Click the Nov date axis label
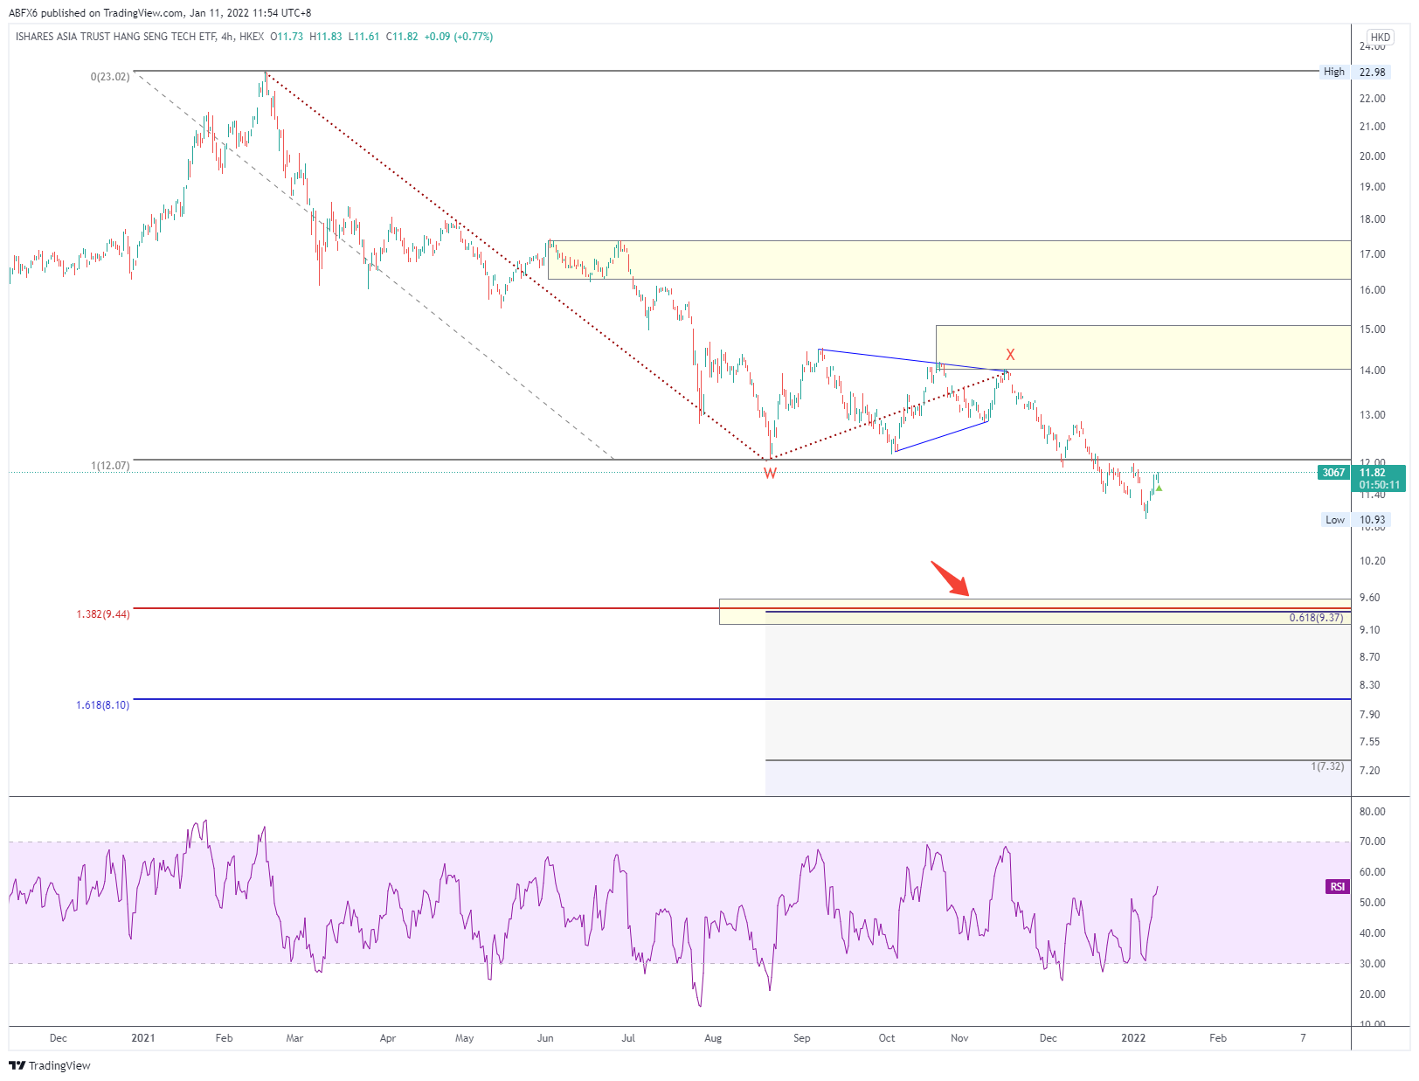This screenshot has width=1419, height=1081. (x=959, y=1038)
